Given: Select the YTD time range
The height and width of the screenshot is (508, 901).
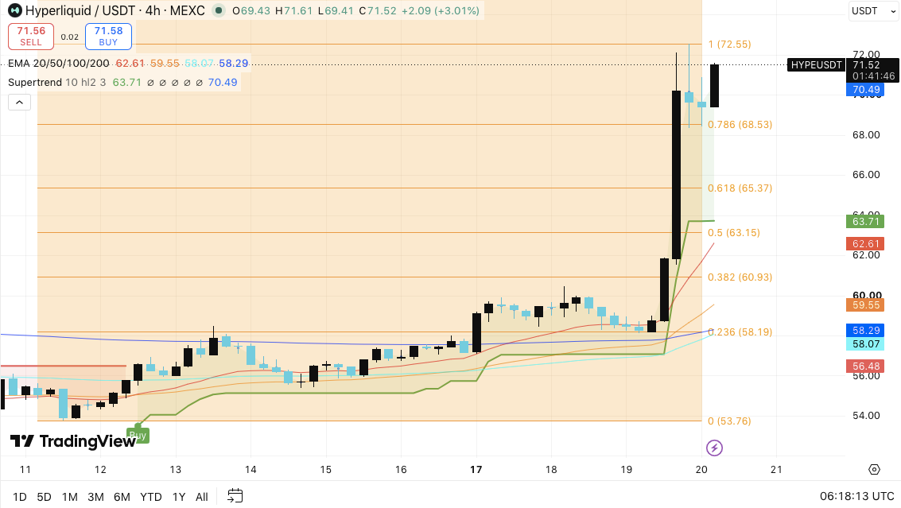Looking at the screenshot, I should click(x=150, y=497).
